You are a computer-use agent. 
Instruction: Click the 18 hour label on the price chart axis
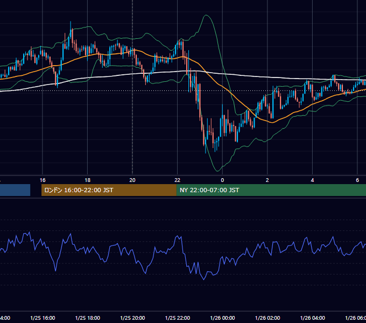[88, 180]
